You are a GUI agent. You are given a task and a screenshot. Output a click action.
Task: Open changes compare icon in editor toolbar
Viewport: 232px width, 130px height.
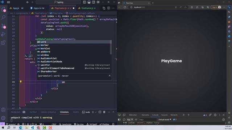coord(104,8)
